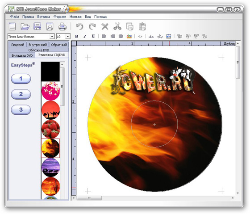Click canvas vertical scroll-up arrow
The height and width of the screenshot is (214, 250).
coord(238,43)
